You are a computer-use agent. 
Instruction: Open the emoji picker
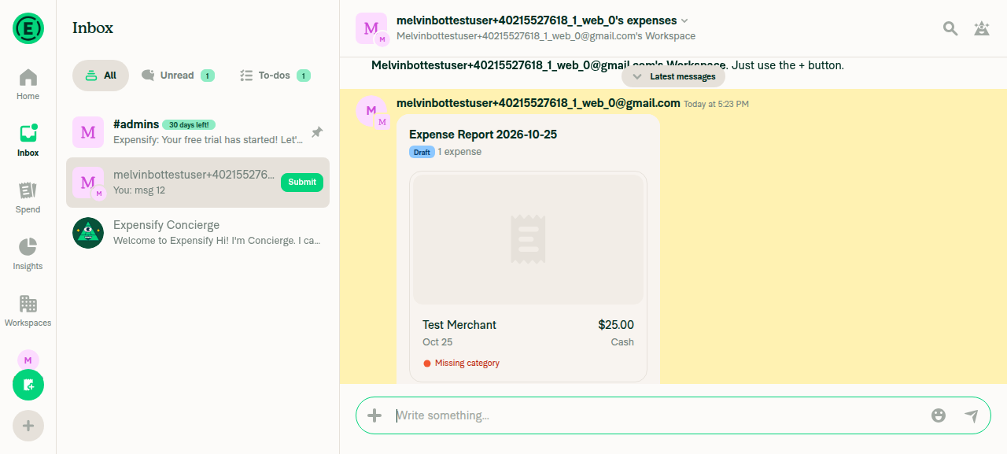click(x=939, y=415)
